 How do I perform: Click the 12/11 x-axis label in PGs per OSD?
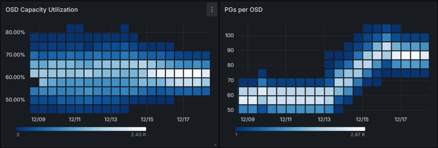click(x=286, y=119)
